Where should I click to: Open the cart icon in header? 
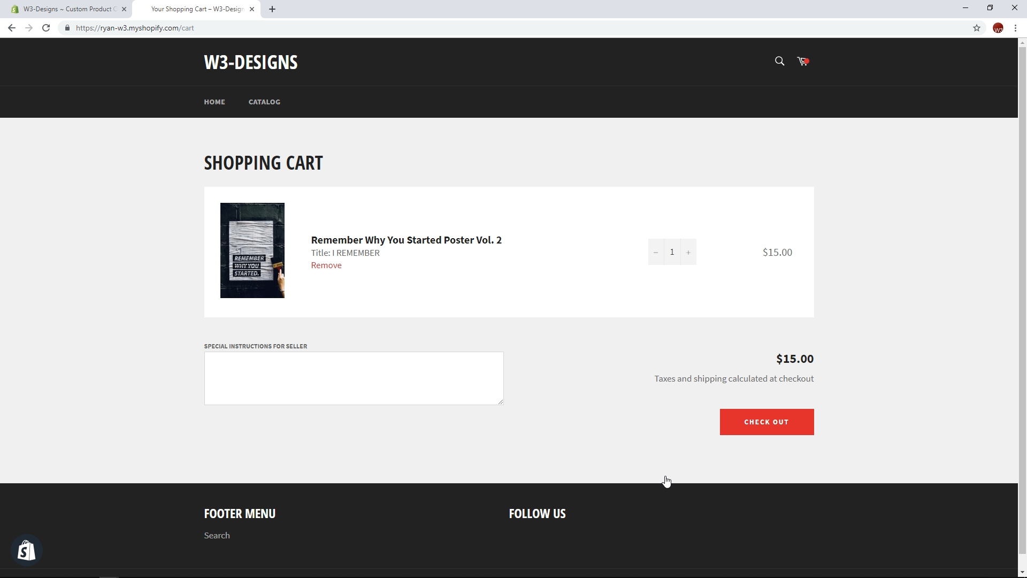[x=803, y=62]
